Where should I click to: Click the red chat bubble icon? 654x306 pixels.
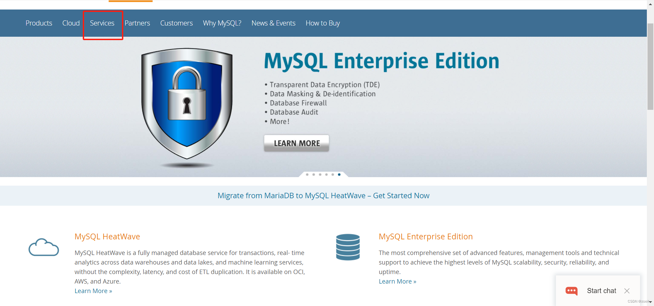pos(572,291)
